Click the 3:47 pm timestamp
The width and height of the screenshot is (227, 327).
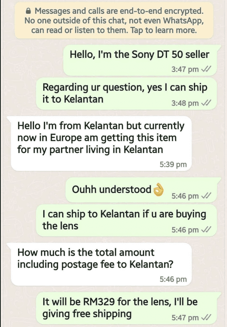click(185, 69)
